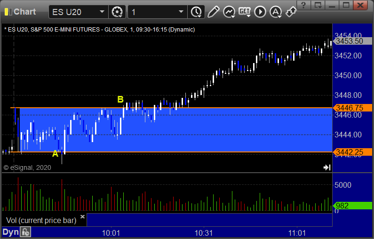The image size is (374, 239).
Task: Close the Vol study tab
Action: 82,216
